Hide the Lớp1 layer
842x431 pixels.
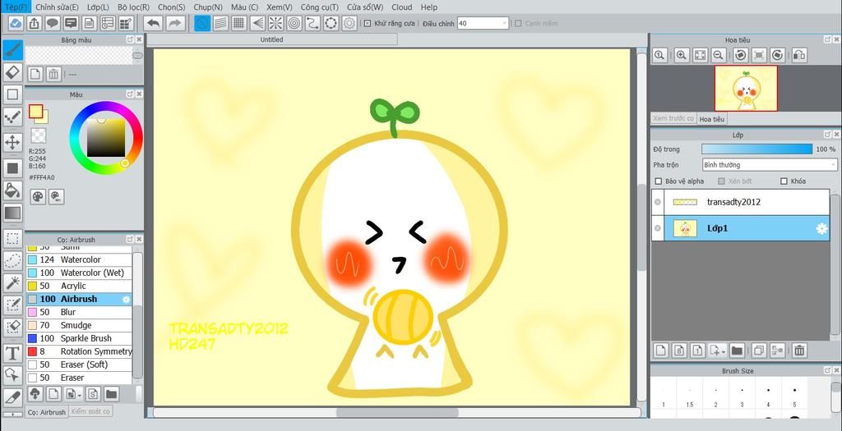pos(658,228)
